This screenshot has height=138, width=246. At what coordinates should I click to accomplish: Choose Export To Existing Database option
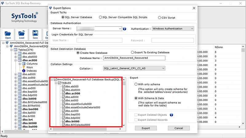pyautogui.click(x=133, y=52)
